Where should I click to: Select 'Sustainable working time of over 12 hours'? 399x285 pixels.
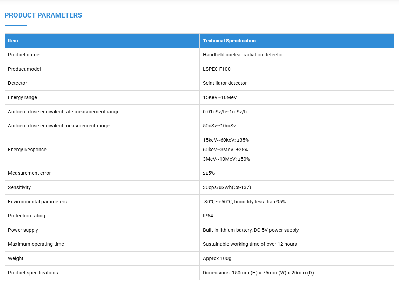[250, 244]
